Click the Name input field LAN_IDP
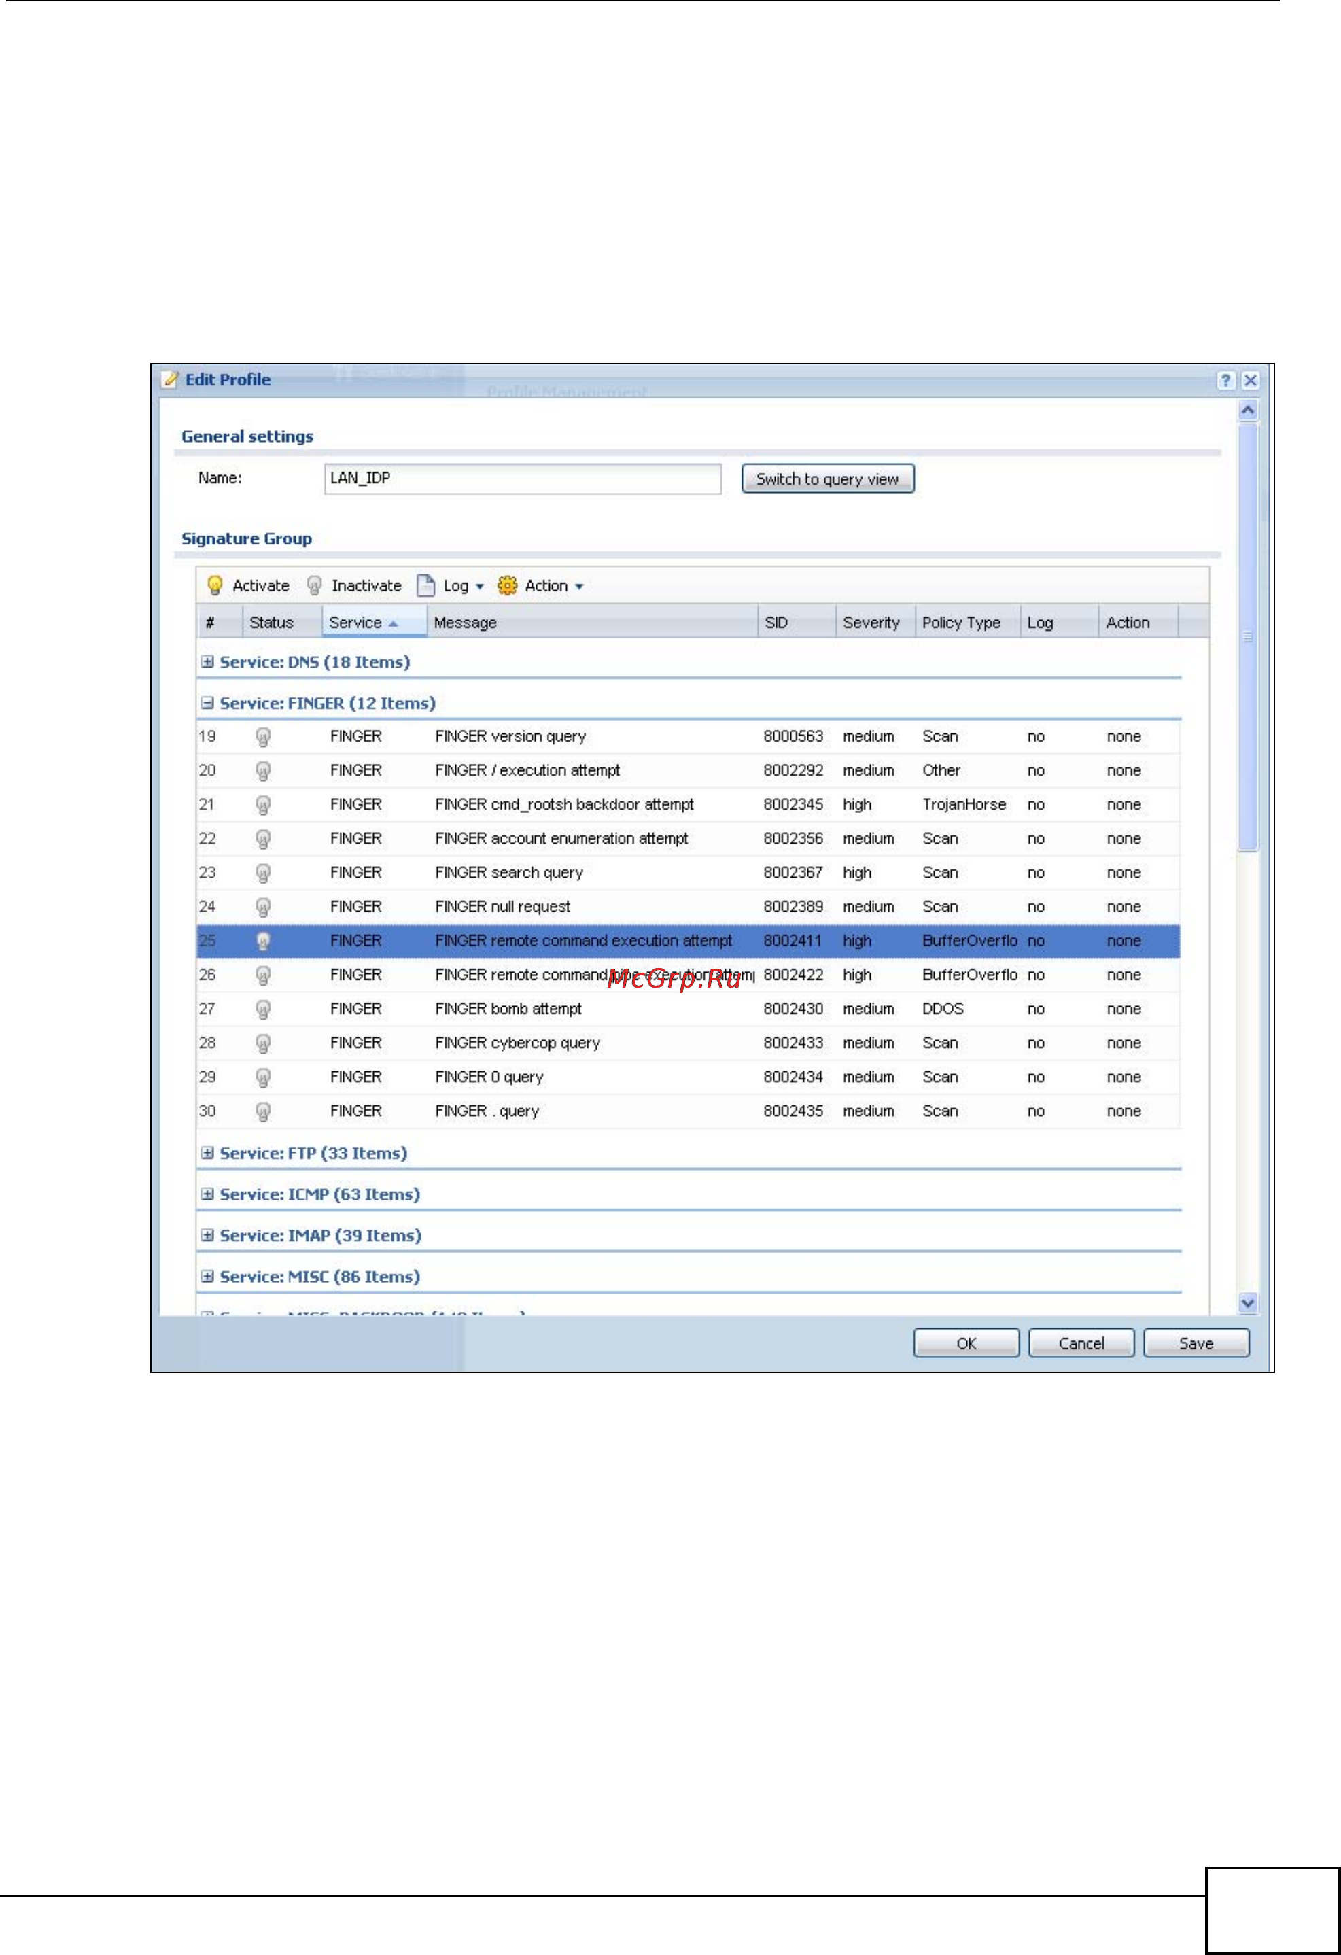Image resolution: width=1341 pixels, height=1955 pixels. 523,479
